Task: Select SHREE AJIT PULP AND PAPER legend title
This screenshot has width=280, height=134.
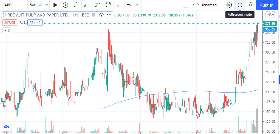Action: [x=36, y=15]
